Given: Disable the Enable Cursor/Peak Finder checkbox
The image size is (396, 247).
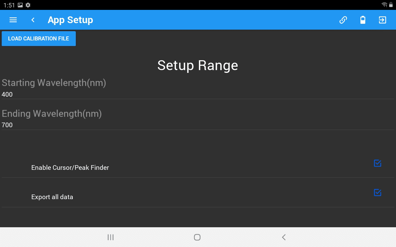Looking at the screenshot, I should [377, 163].
